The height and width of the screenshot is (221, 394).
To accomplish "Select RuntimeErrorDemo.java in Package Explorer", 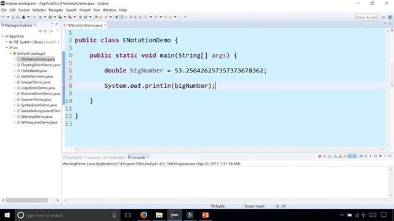I will tap(40, 94).
